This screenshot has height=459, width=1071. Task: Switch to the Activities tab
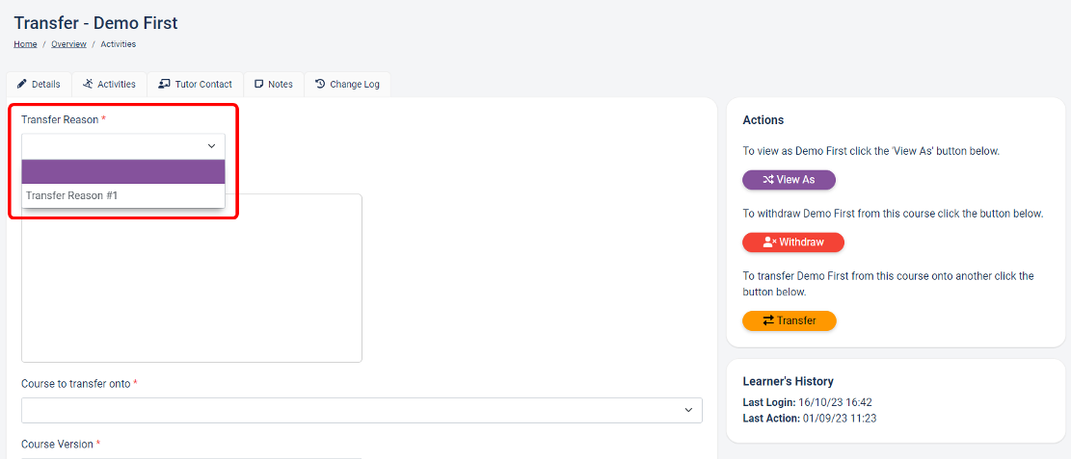(109, 85)
